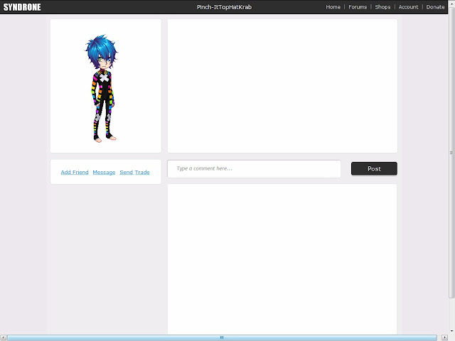This screenshot has width=455, height=341.
Task: Open the Shops menu item
Action: coord(382,7)
